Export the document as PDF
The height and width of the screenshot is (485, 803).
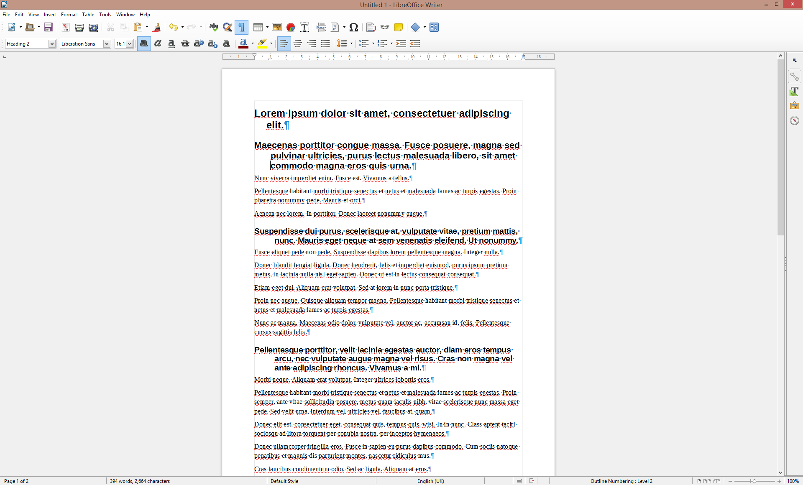tap(65, 27)
